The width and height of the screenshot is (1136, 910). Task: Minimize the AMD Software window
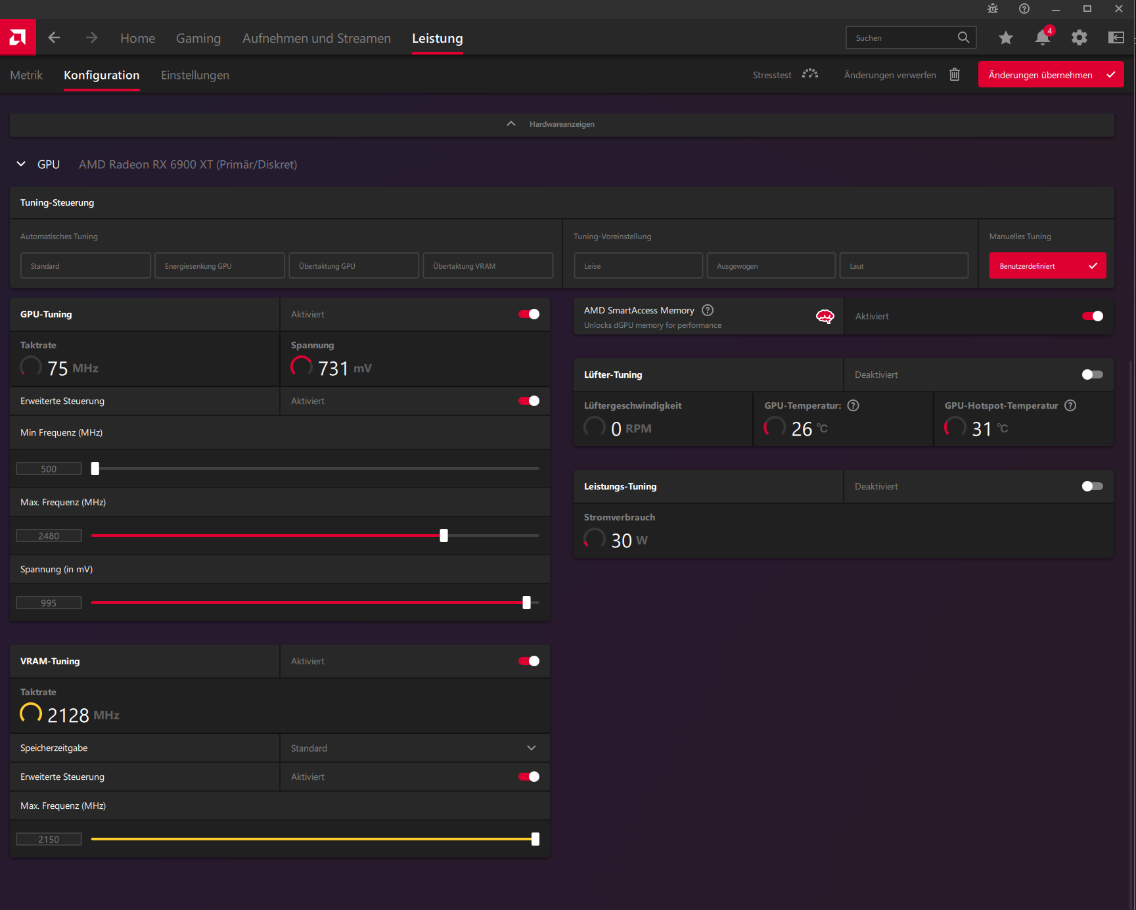1056,9
